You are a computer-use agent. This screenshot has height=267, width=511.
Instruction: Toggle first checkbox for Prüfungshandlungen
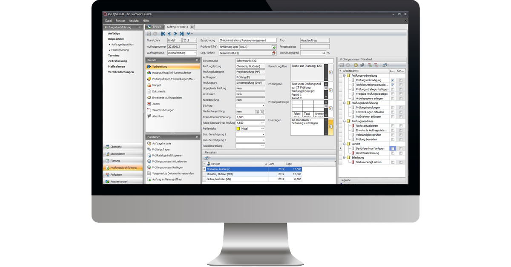pyautogui.click(x=393, y=108)
